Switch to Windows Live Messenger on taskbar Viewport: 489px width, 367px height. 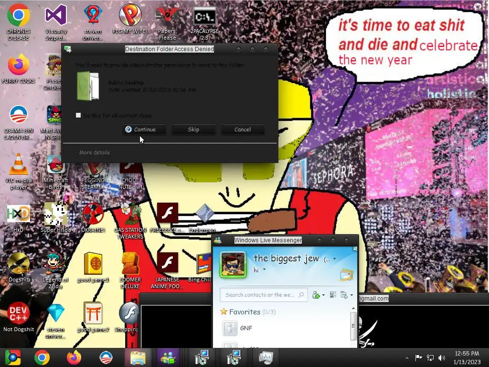coord(169,357)
